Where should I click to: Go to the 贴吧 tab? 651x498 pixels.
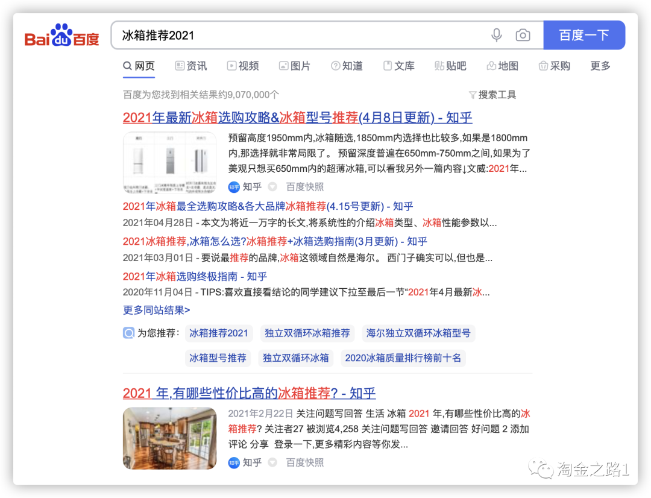450,66
